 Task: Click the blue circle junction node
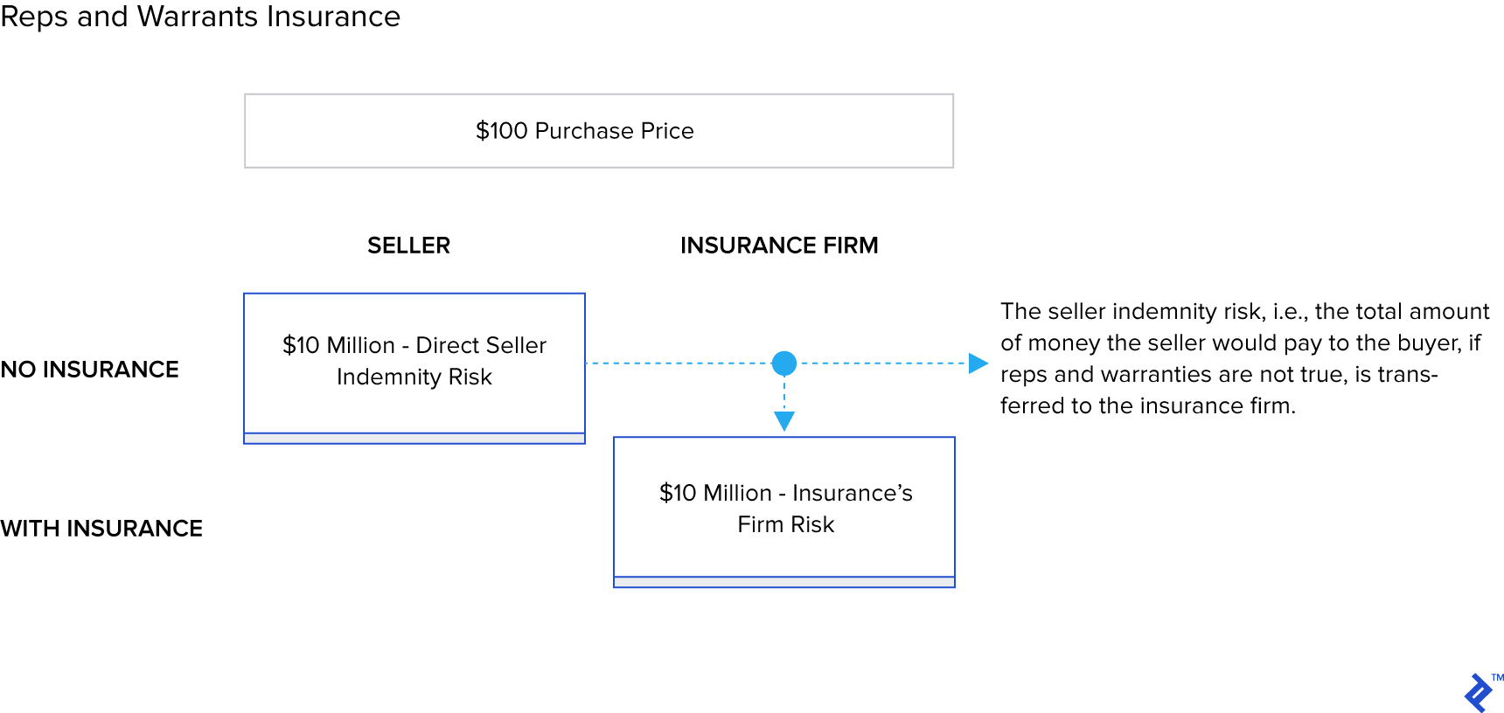tap(784, 363)
